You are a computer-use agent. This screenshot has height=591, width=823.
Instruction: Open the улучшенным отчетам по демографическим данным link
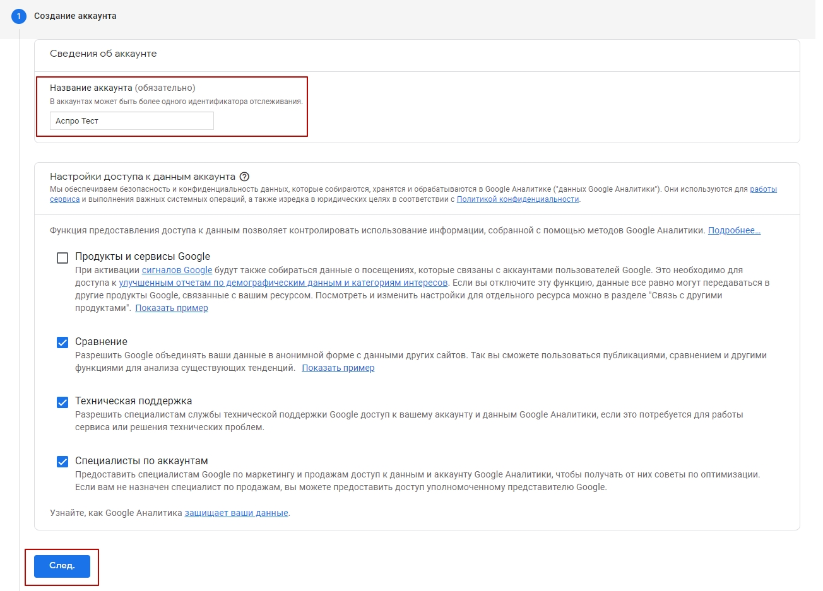[x=283, y=283]
